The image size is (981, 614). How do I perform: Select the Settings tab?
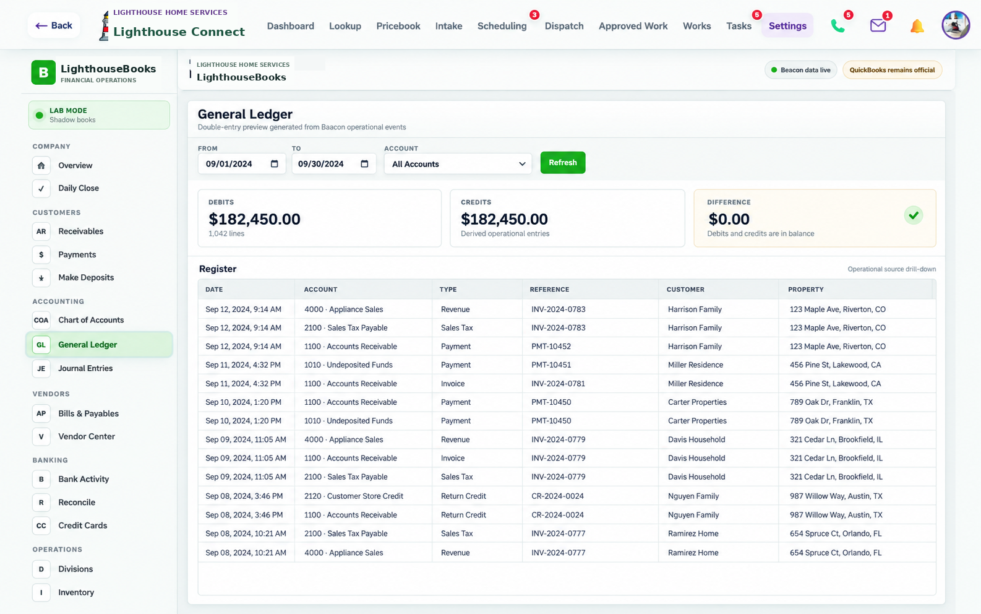click(x=787, y=26)
